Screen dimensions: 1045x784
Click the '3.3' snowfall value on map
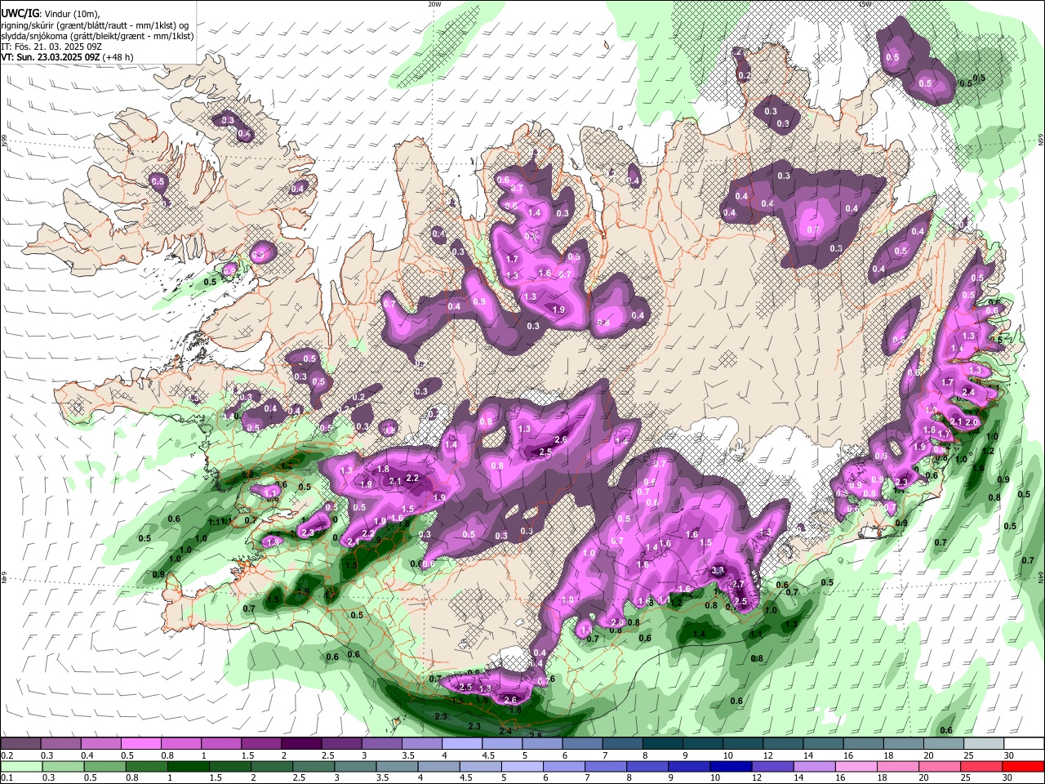(718, 570)
